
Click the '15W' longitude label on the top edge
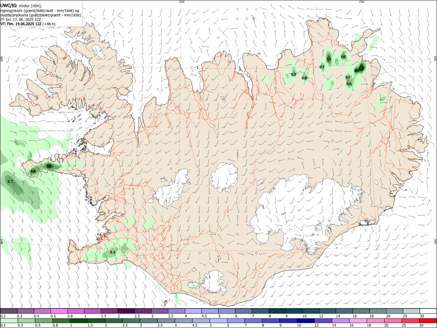coord(362,2)
